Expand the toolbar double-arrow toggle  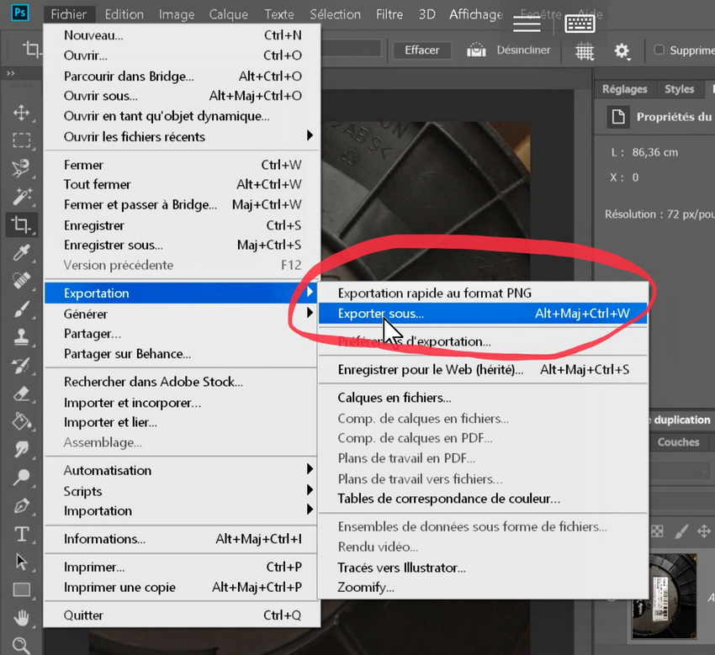pyautogui.click(x=10, y=73)
